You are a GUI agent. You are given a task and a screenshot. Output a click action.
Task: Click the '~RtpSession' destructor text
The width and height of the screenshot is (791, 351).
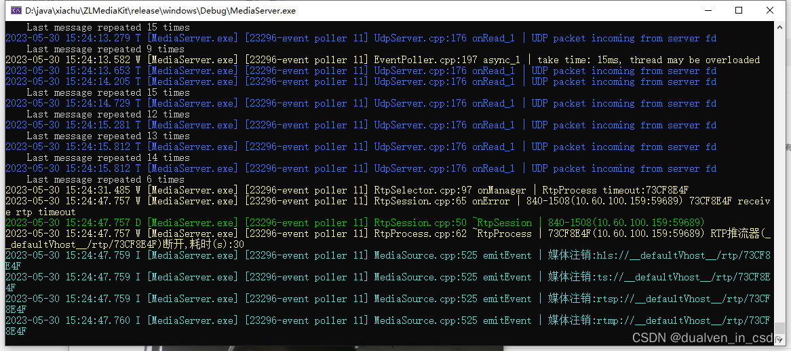[502, 223]
